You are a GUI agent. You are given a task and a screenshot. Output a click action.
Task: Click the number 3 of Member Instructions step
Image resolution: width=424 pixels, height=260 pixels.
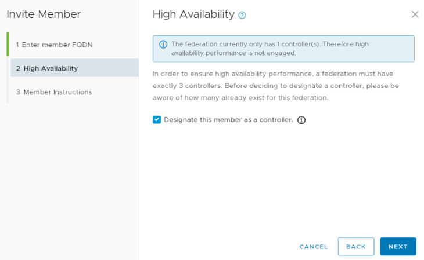pyautogui.click(x=18, y=92)
